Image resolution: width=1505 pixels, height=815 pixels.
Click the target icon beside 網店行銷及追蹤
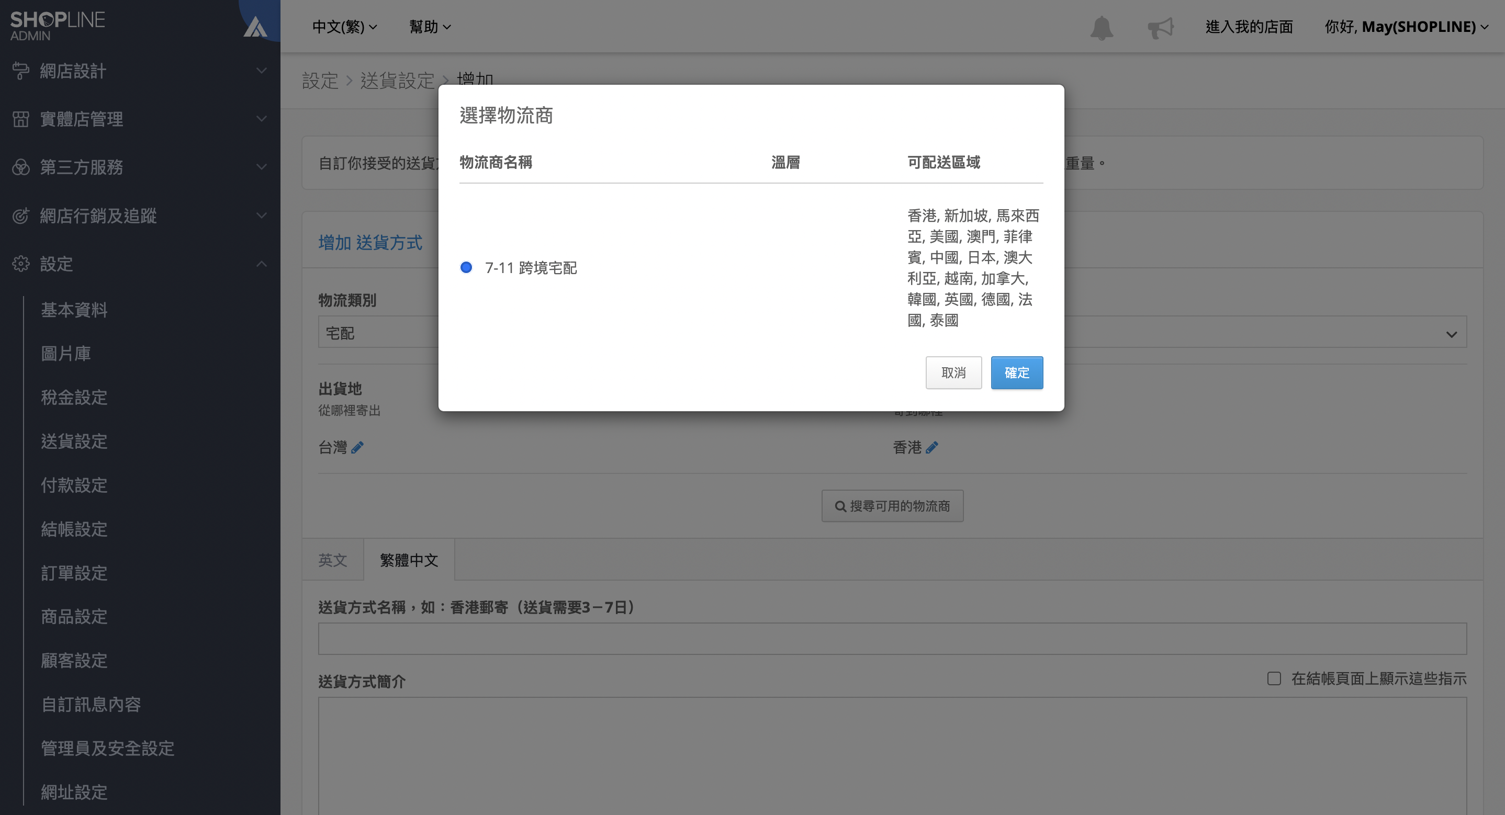click(x=20, y=216)
